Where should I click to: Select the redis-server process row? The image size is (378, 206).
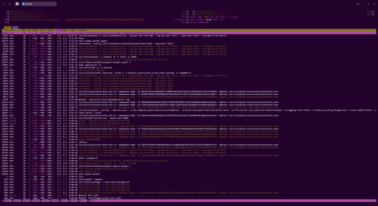[189, 113]
